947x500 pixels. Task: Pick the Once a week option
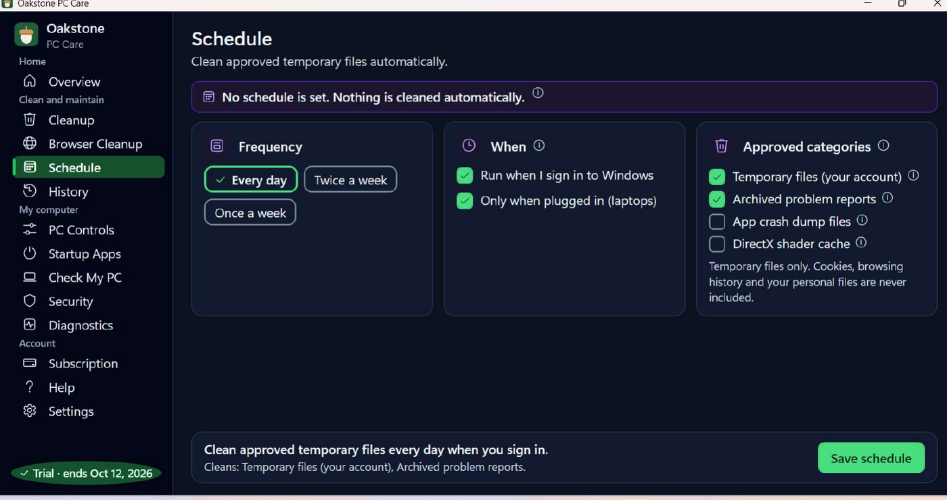point(250,212)
